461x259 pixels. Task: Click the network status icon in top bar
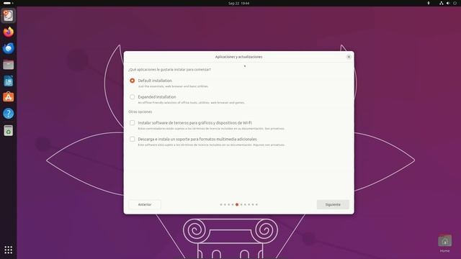[441, 3]
